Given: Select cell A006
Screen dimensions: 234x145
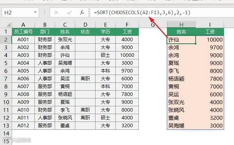Looking at the screenshot, I should (23, 79).
